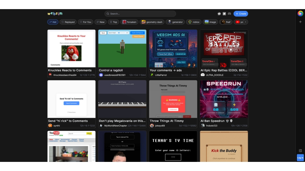Click jokeyo69's avatar icon

click(152, 125)
